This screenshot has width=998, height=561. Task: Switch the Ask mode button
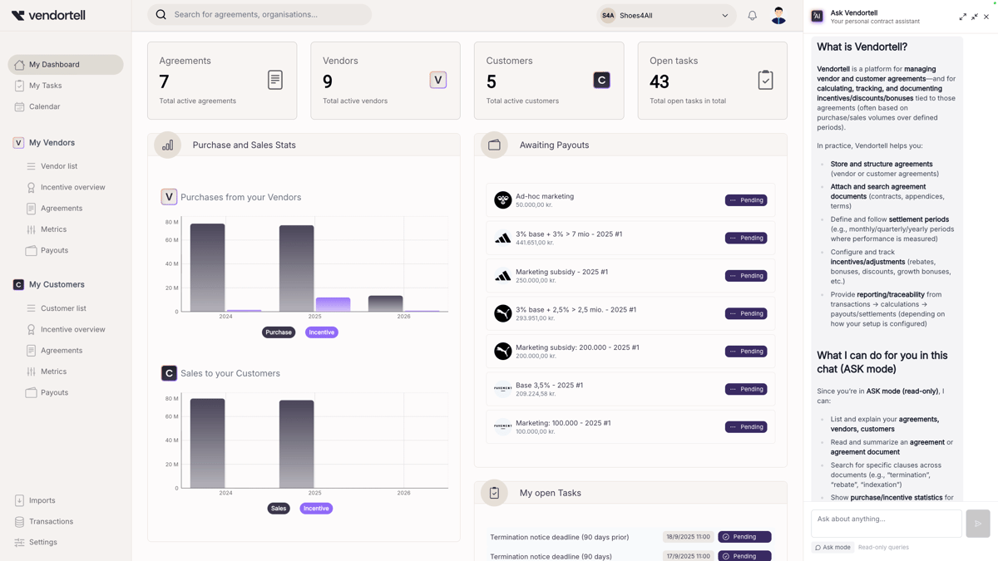[x=832, y=548]
